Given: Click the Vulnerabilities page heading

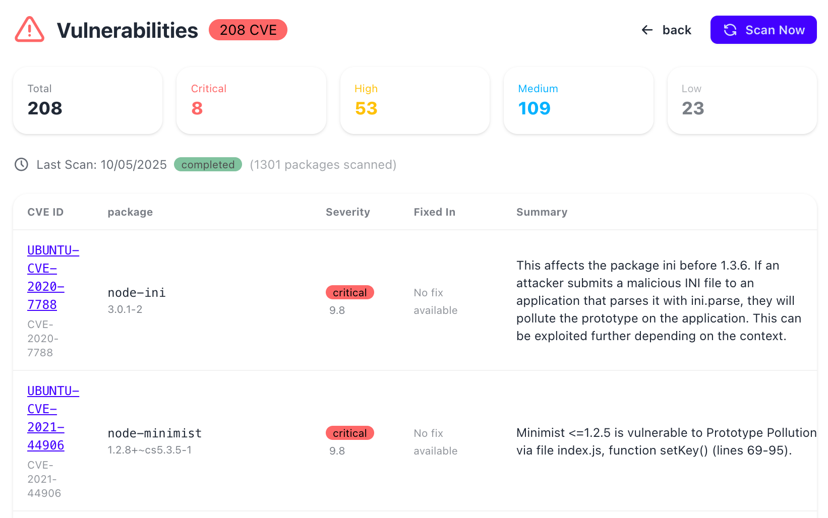Looking at the screenshot, I should (128, 30).
